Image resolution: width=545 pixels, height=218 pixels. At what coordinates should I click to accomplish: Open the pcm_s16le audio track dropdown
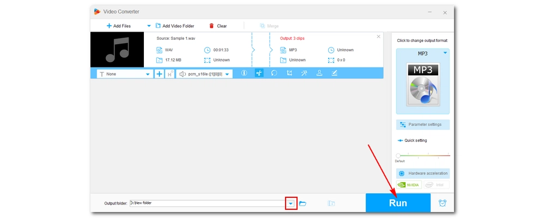204,74
